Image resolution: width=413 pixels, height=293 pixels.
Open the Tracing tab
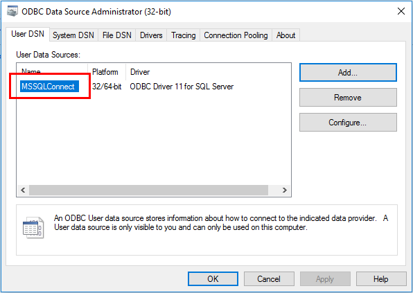tap(184, 35)
